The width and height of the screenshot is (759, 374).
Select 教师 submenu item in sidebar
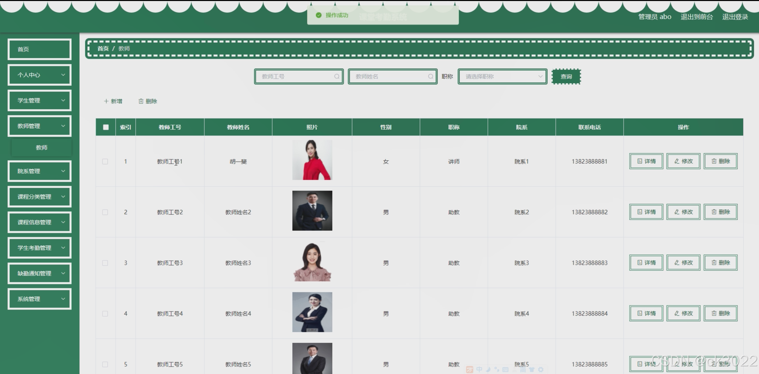tap(42, 148)
